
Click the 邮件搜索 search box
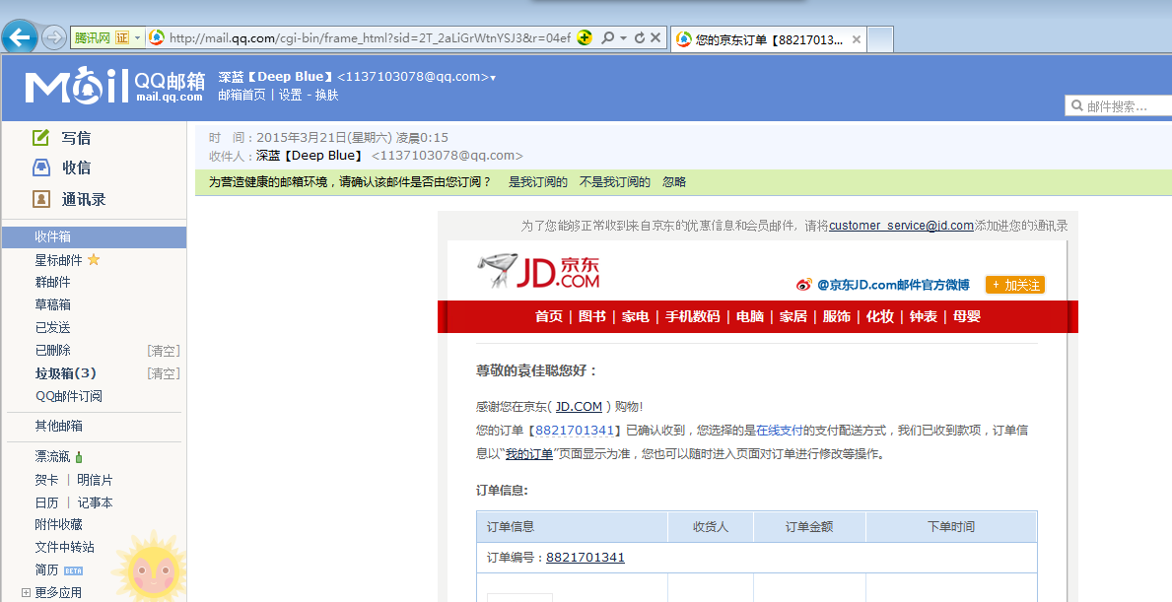[1118, 106]
